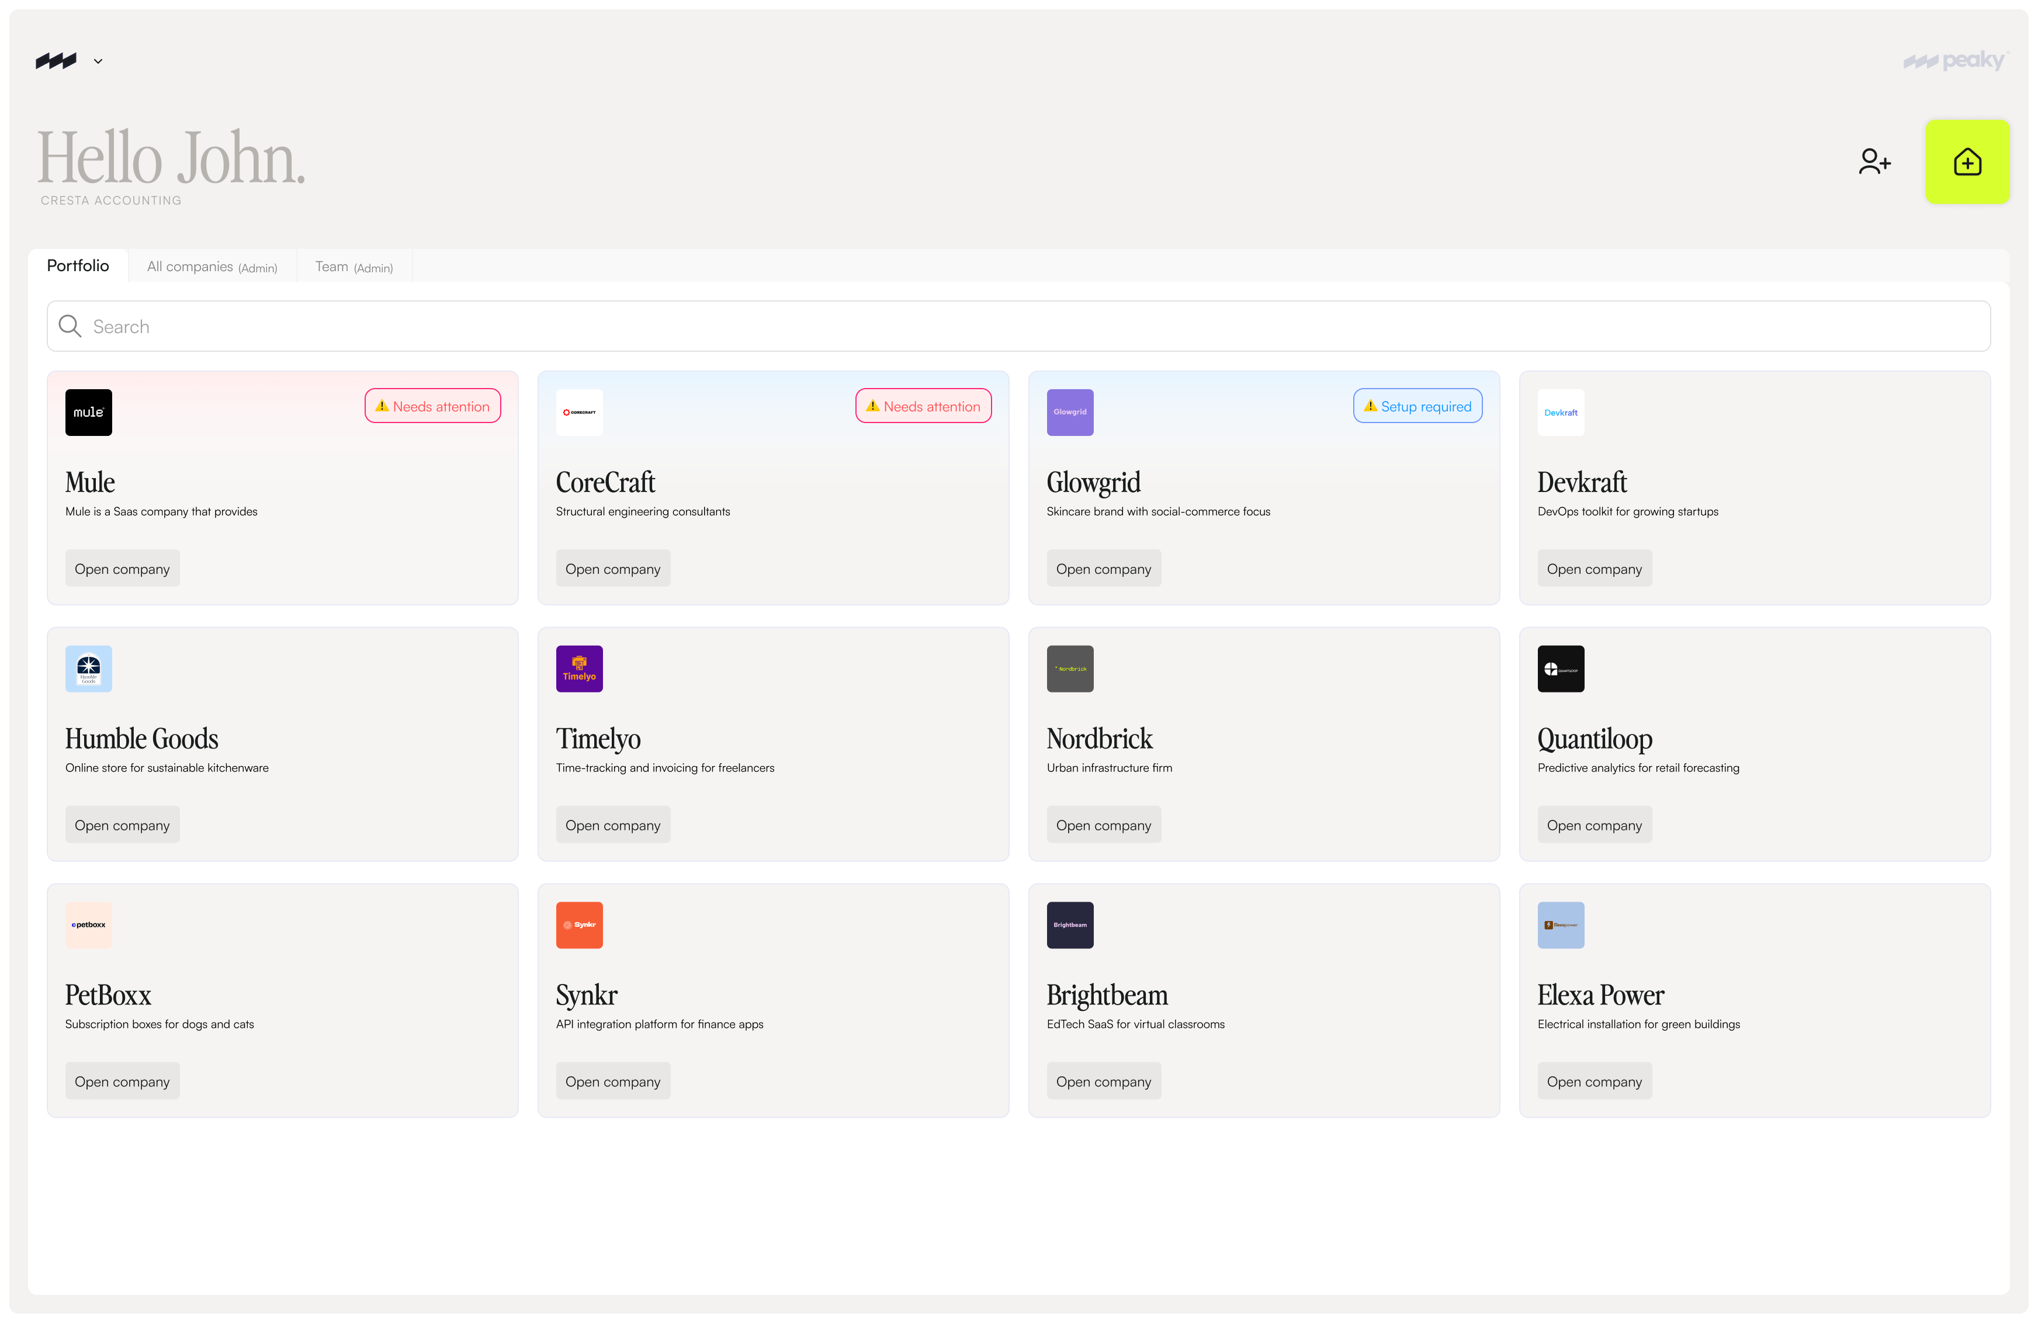Click the Setup required badge on Glowgrid
This screenshot has height=1323, width=2038.
tap(1417, 405)
